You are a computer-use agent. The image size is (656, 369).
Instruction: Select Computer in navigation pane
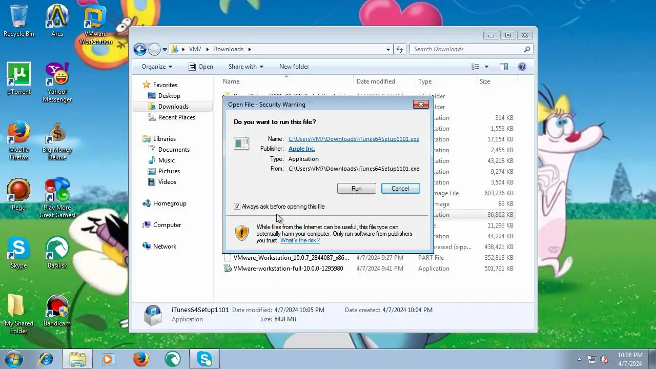(x=167, y=225)
